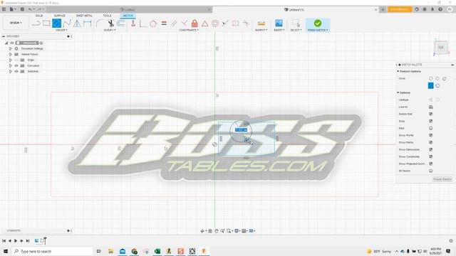The width and height of the screenshot is (456, 256).
Task: Enable the Slice checkbox
Action: point(430,128)
